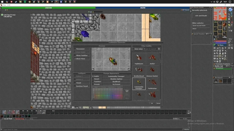Click the F3 action bar slot
234x131 pixels.
click(13, 112)
